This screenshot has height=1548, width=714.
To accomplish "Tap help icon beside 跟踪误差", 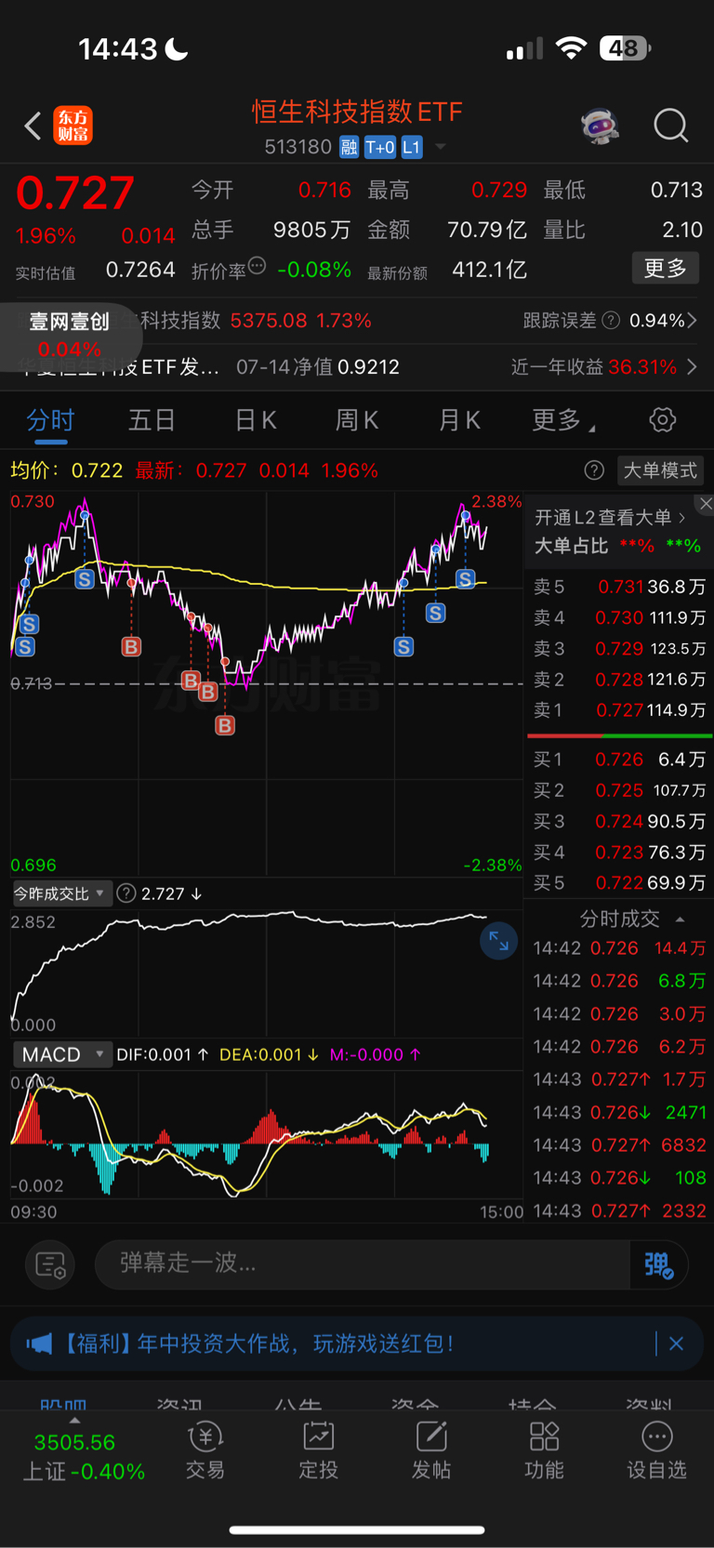I will [x=611, y=321].
